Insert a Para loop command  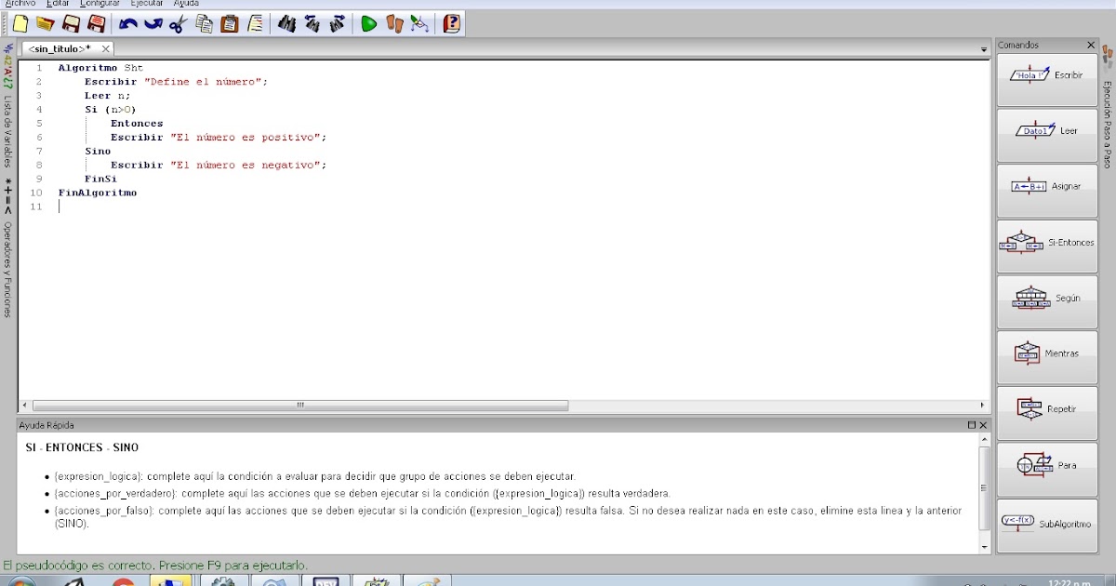pos(1047,468)
